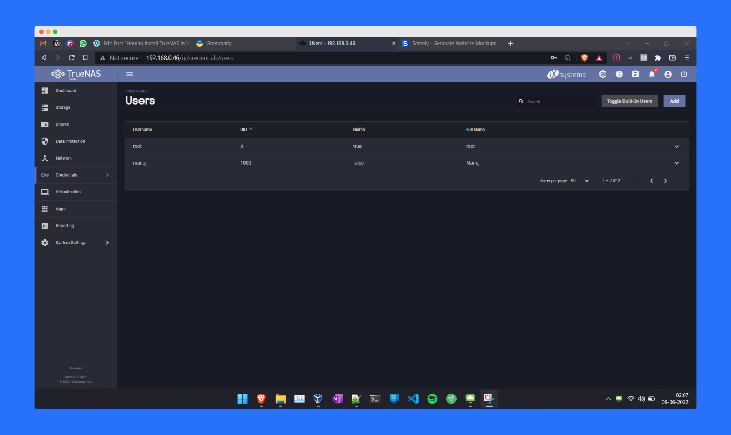
Task: Click the iXsystems logo in the header
Action: (x=566, y=74)
